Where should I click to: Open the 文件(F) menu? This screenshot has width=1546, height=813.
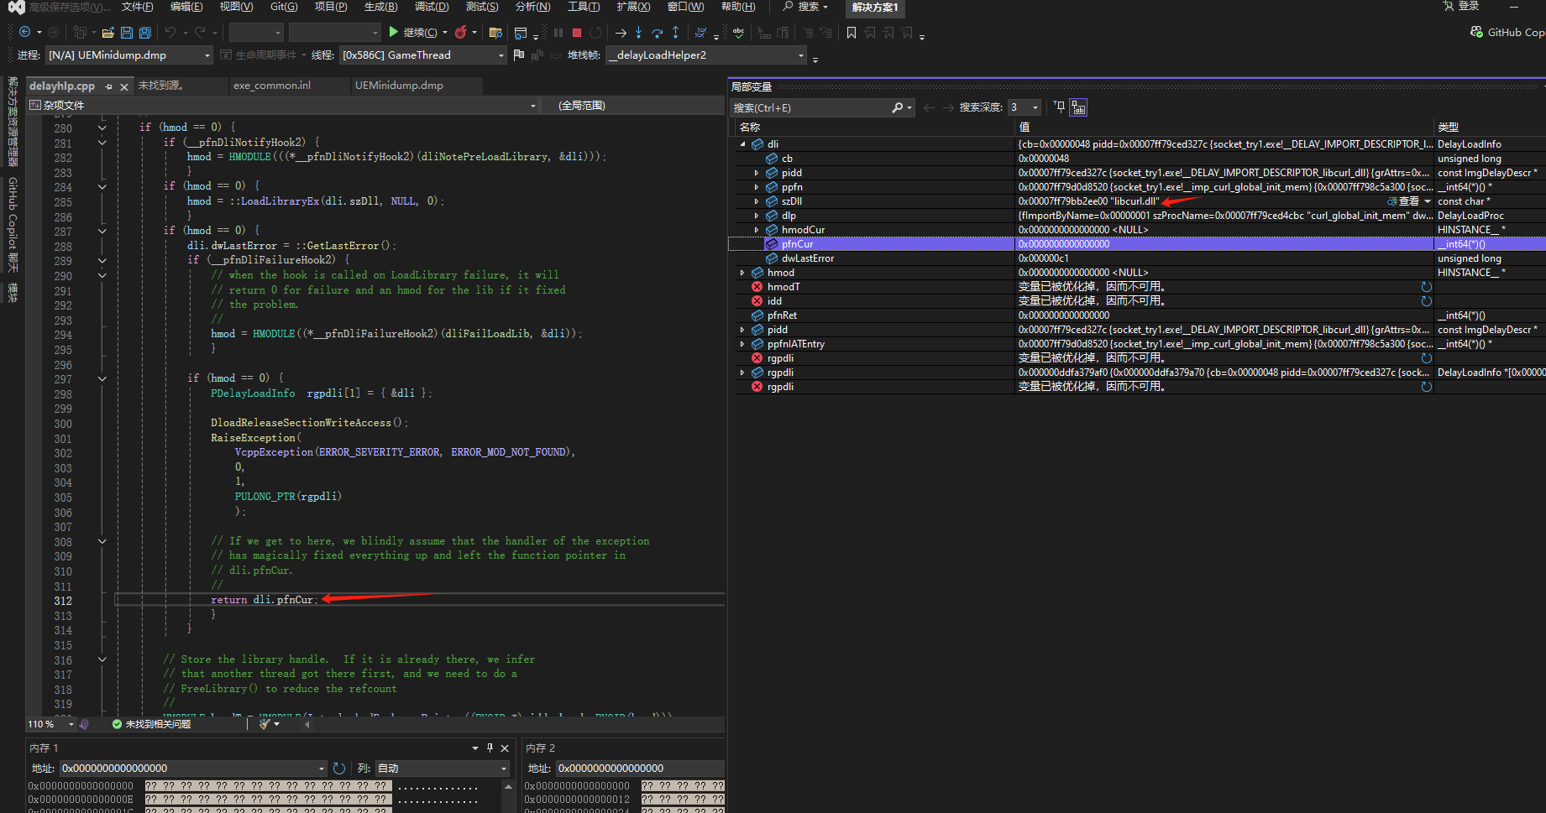pos(137,7)
